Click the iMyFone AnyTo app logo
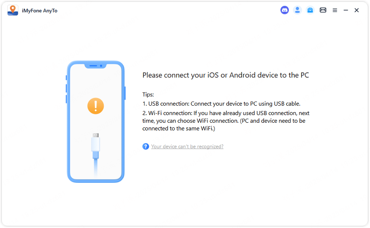Screen dimensions: 370x228 tap(13, 11)
